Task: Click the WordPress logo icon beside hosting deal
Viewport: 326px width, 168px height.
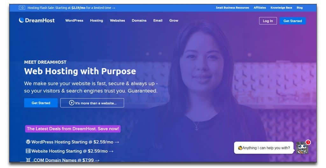Action: coord(28,142)
